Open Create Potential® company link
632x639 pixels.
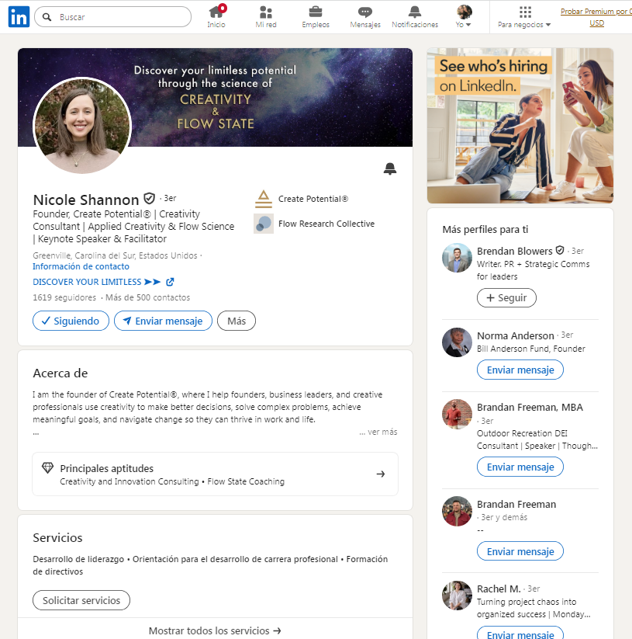313,199
